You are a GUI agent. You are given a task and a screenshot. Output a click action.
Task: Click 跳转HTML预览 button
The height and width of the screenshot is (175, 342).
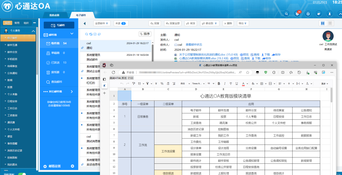[x=118, y=78]
